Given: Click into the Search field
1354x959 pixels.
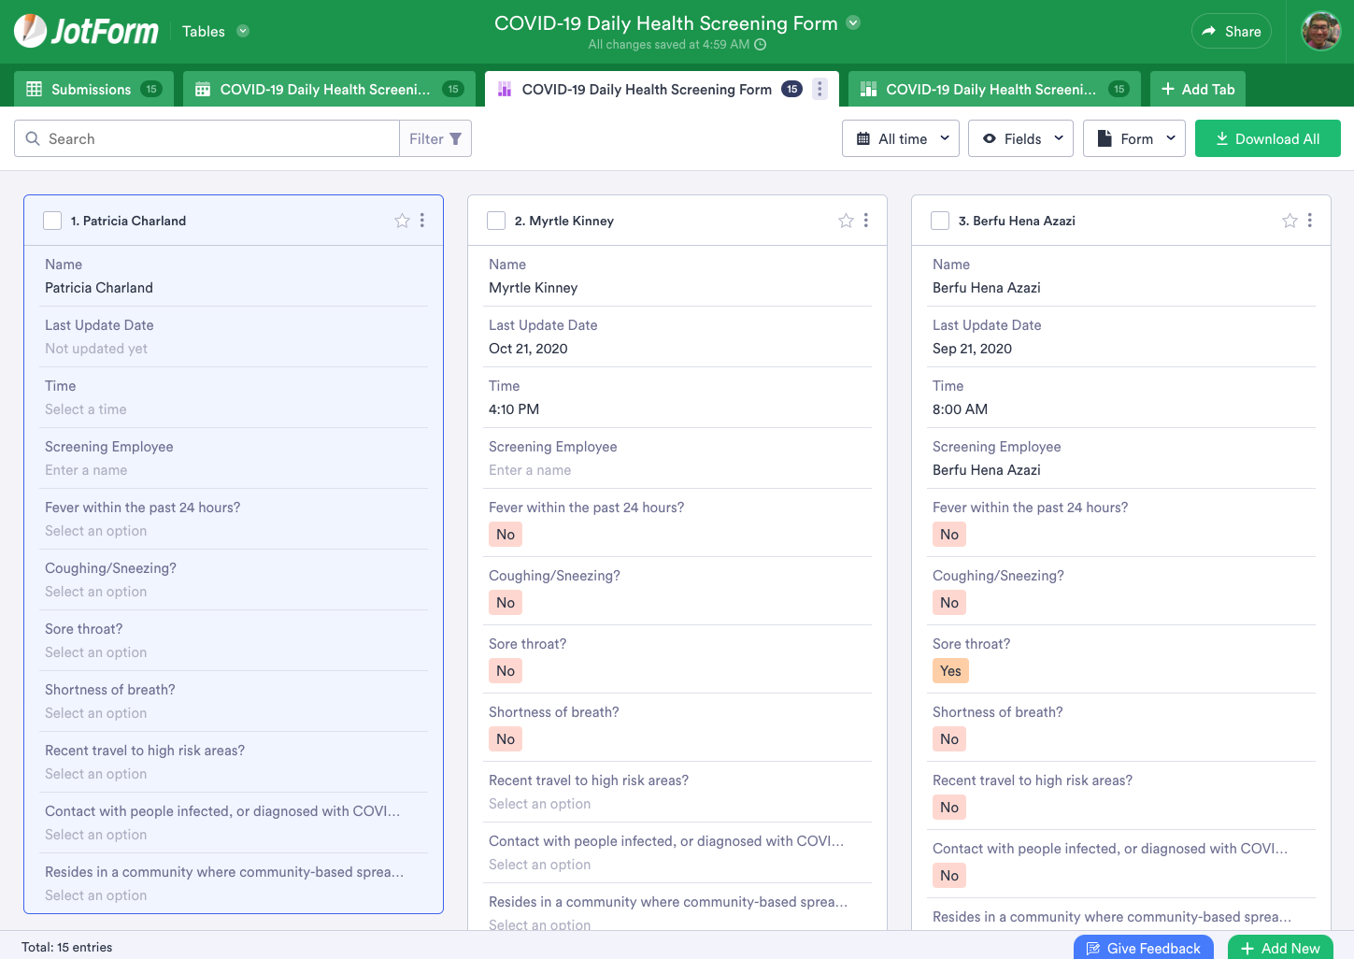Looking at the screenshot, I should tap(215, 138).
